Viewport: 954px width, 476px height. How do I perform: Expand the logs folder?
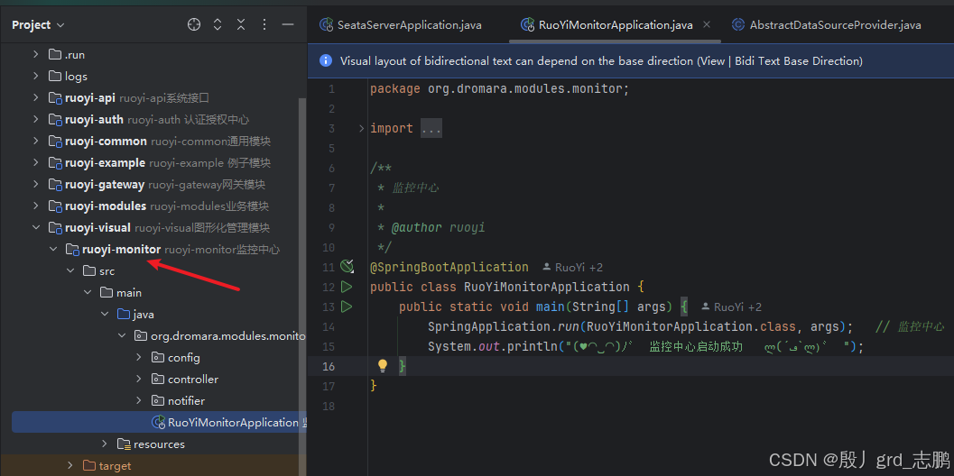click(36, 77)
